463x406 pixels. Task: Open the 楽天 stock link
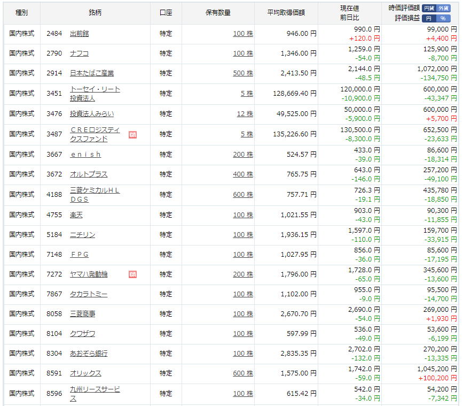coord(76,215)
